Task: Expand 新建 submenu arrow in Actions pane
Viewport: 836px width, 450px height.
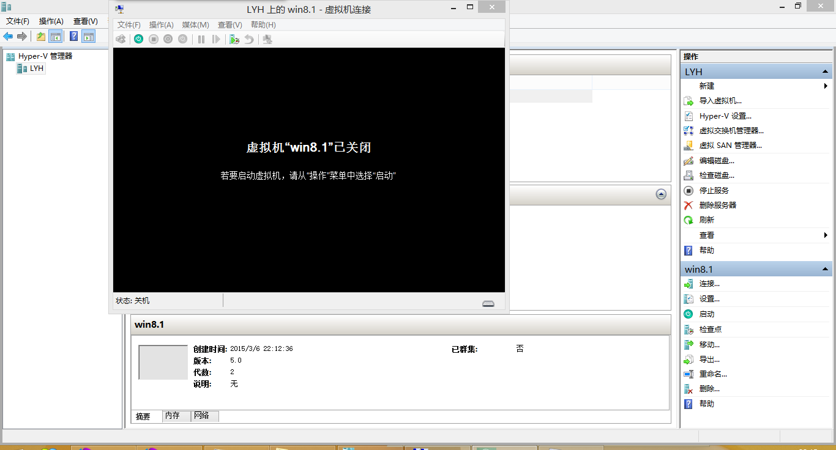Action: click(x=826, y=86)
